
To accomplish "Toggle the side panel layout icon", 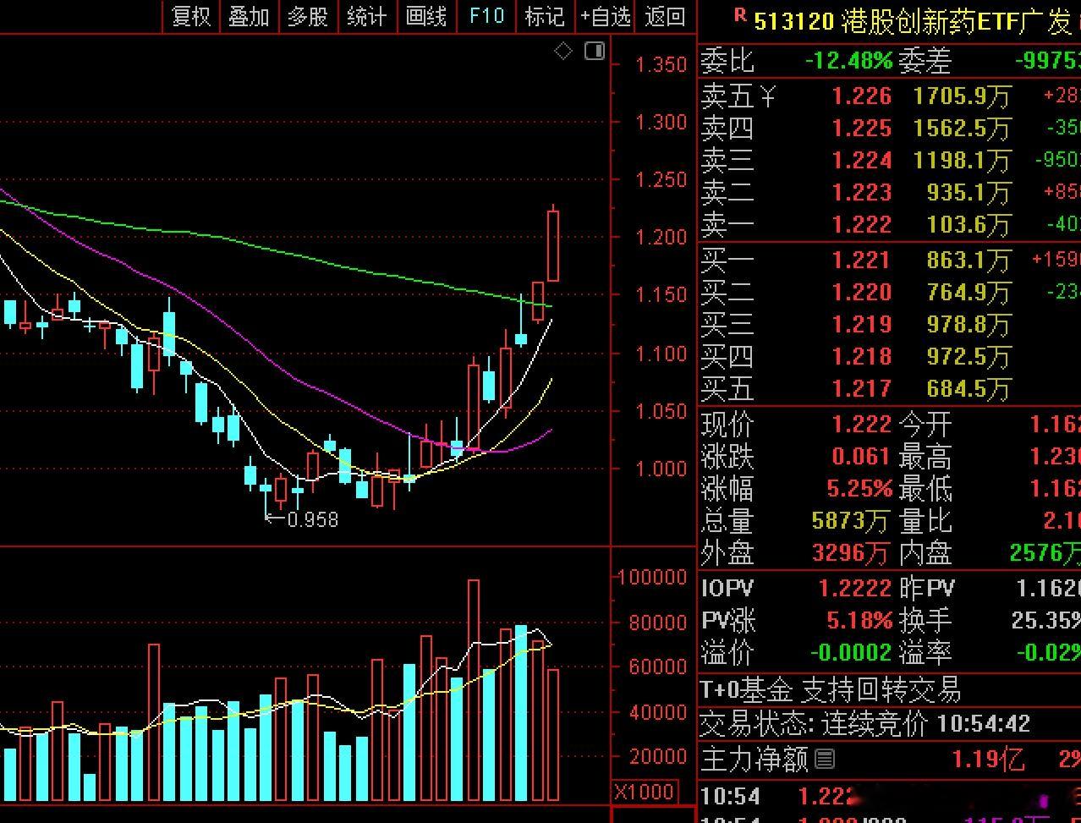I will [595, 51].
